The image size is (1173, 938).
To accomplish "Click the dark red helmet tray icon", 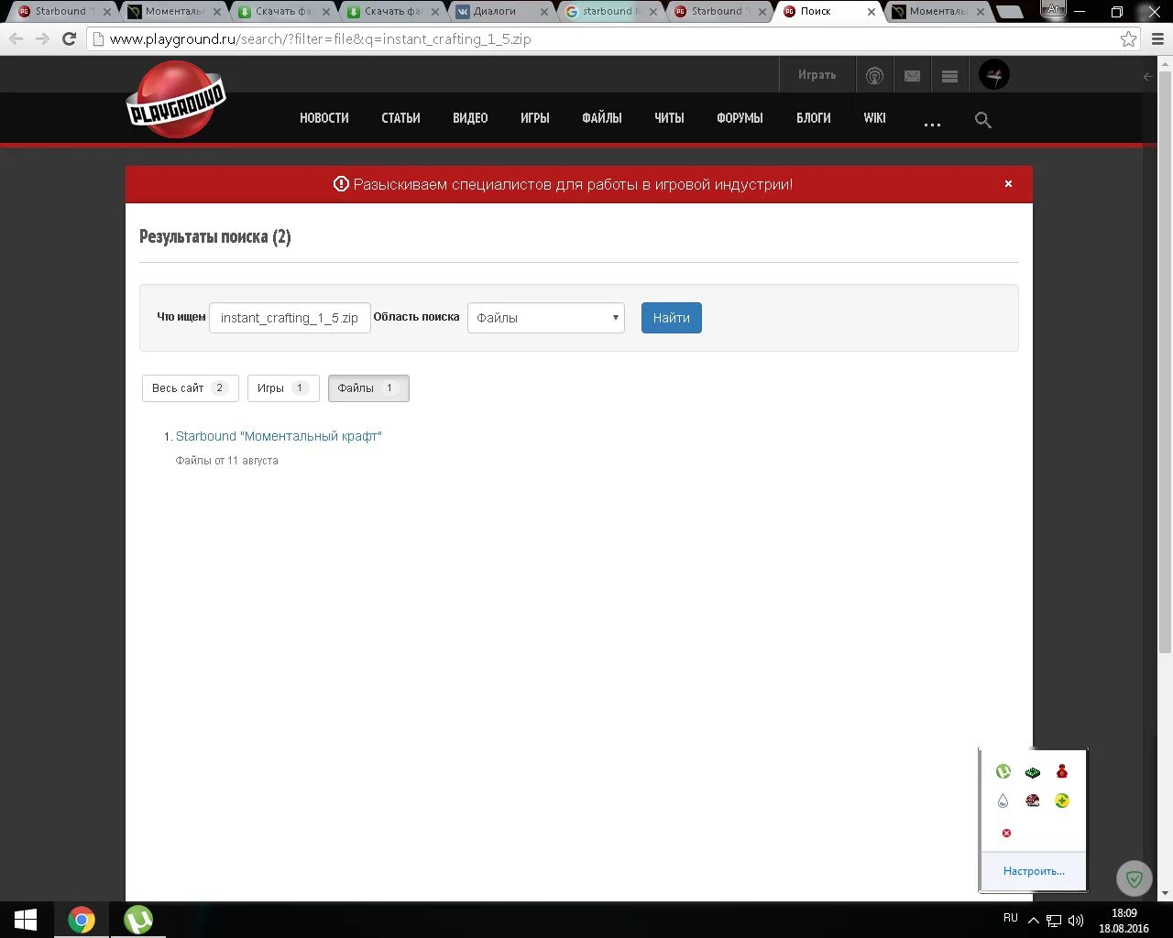I will [x=1033, y=801].
